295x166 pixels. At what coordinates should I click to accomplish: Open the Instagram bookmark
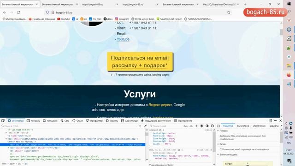coord(122,19)
